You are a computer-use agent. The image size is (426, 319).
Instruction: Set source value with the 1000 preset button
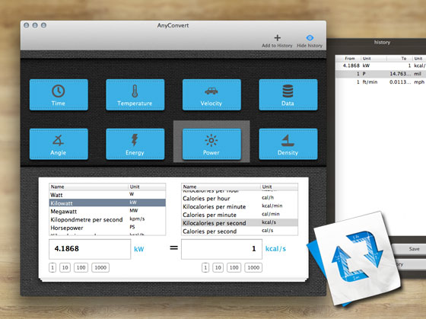click(100, 267)
